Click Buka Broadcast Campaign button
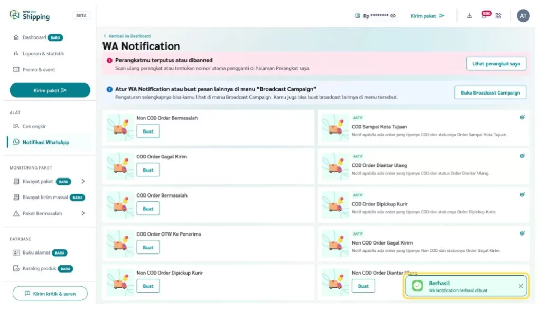541x310 pixels. (490, 92)
